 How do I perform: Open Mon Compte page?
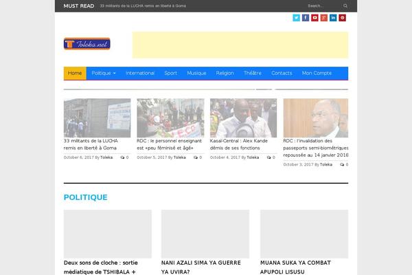coord(317,73)
